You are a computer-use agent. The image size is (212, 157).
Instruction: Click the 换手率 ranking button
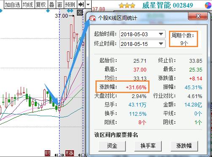pos(148,146)
